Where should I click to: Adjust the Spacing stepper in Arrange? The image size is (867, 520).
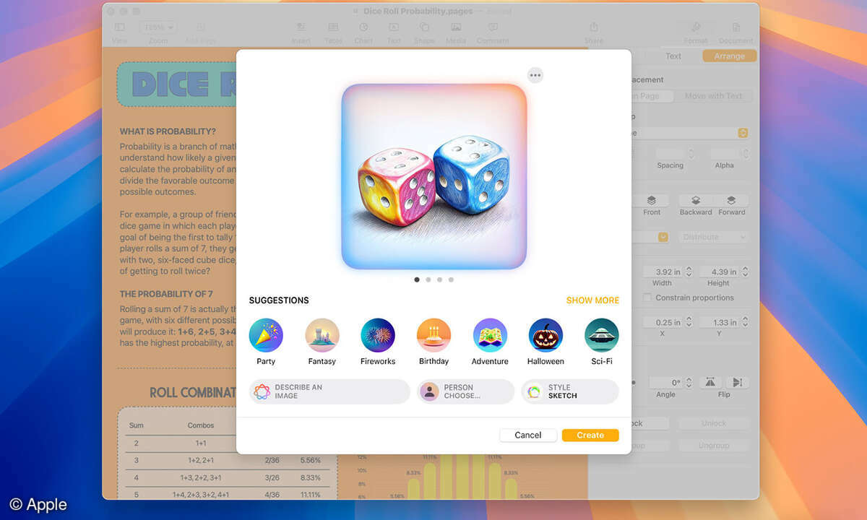click(691, 154)
